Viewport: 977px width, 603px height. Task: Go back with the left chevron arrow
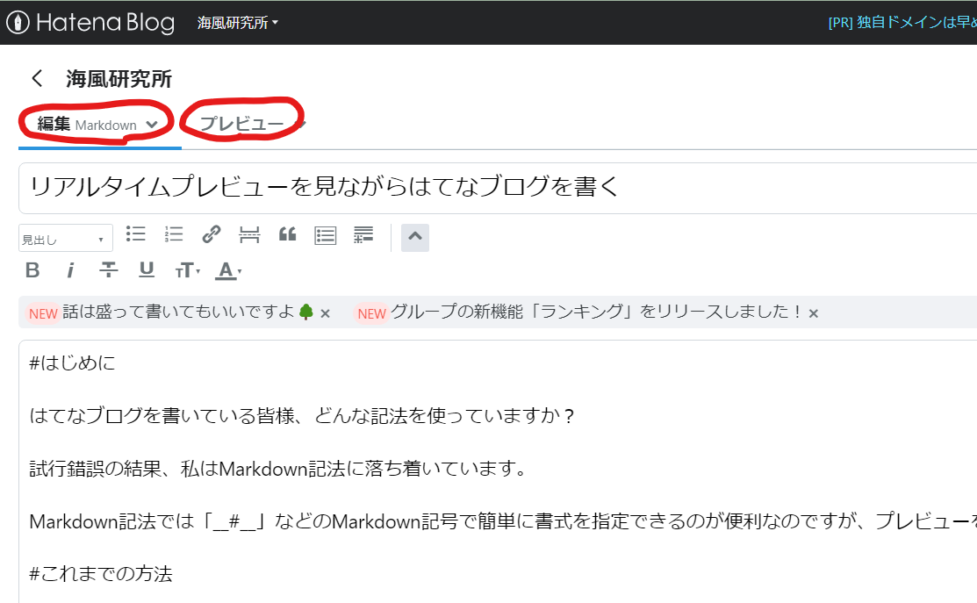pyautogui.click(x=37, y=78)
